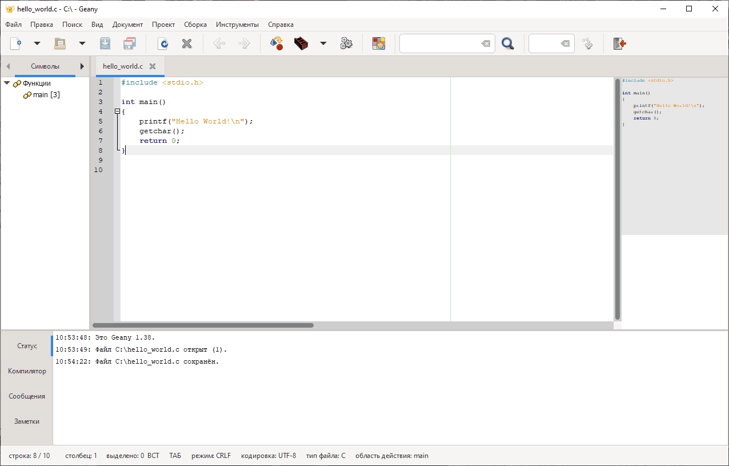
Task: Click the code overview minimap
Action: [675, 156]
